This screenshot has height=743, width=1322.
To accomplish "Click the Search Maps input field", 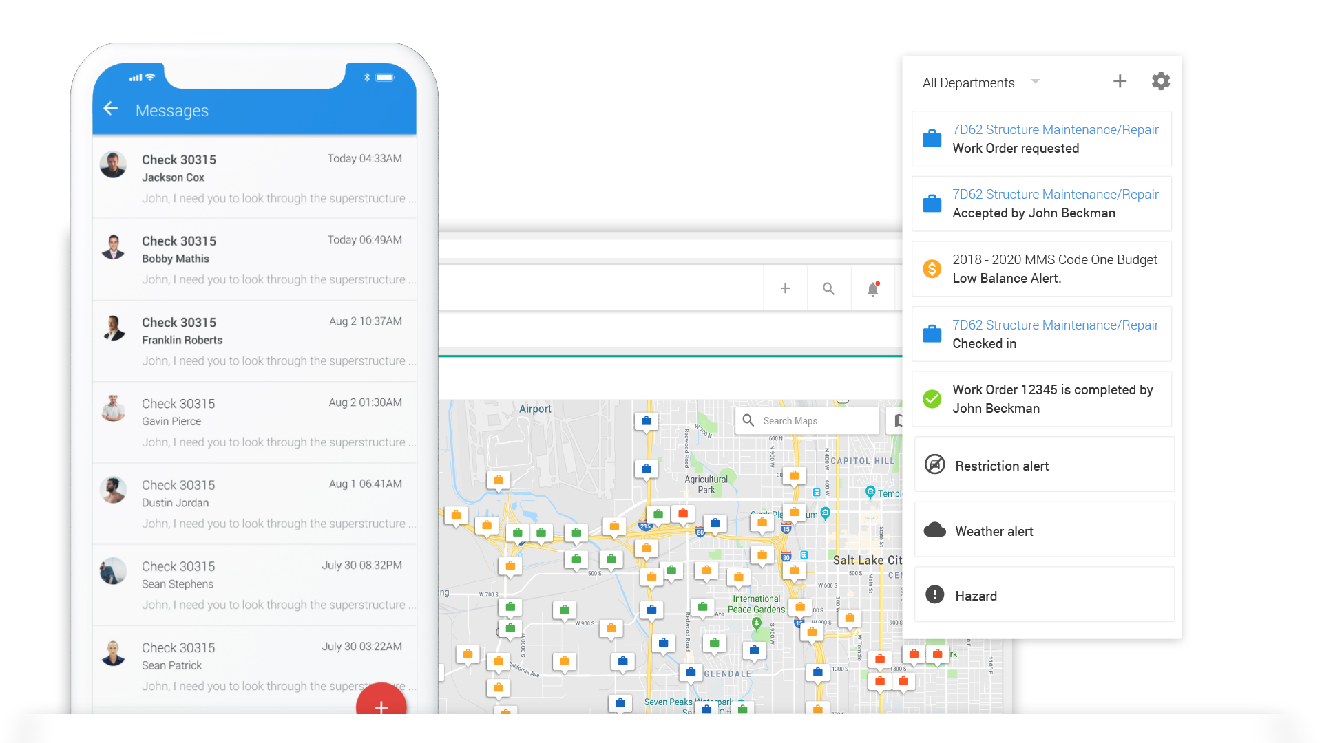I will tap(807, 420).
